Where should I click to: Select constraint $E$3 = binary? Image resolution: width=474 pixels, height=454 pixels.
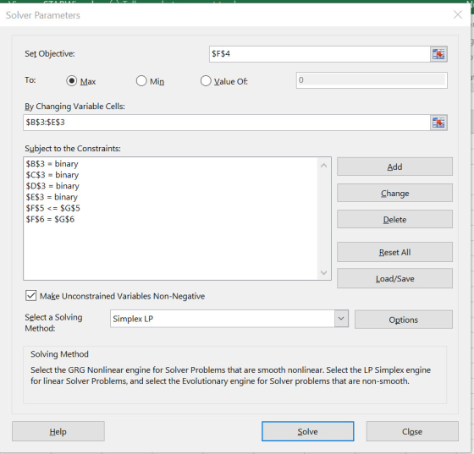coord(52,197)
